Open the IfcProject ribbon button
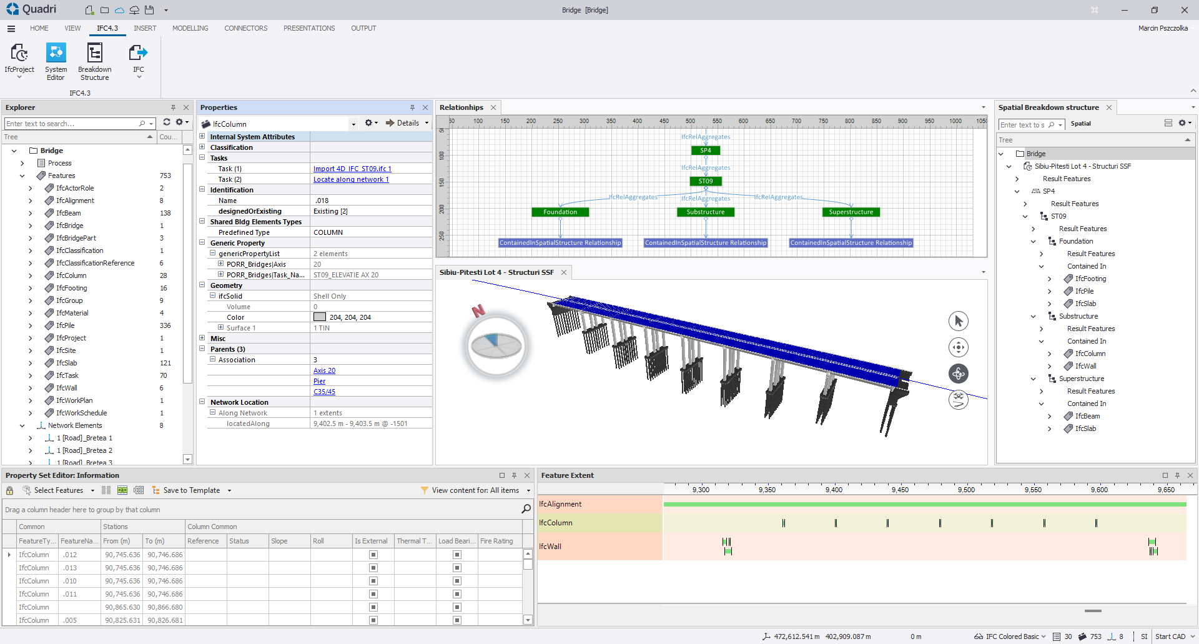1199x644 pixels. click(x=19, y=61)
